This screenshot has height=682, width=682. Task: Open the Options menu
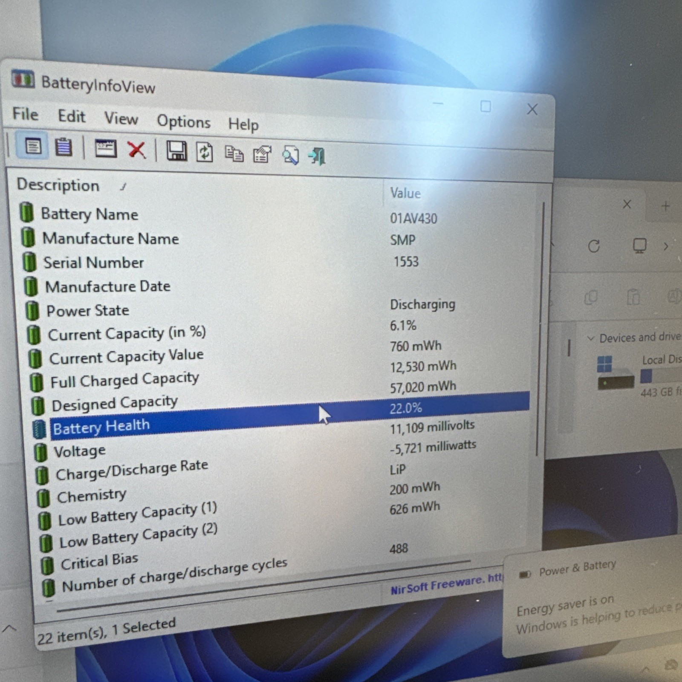pos(184,121)
